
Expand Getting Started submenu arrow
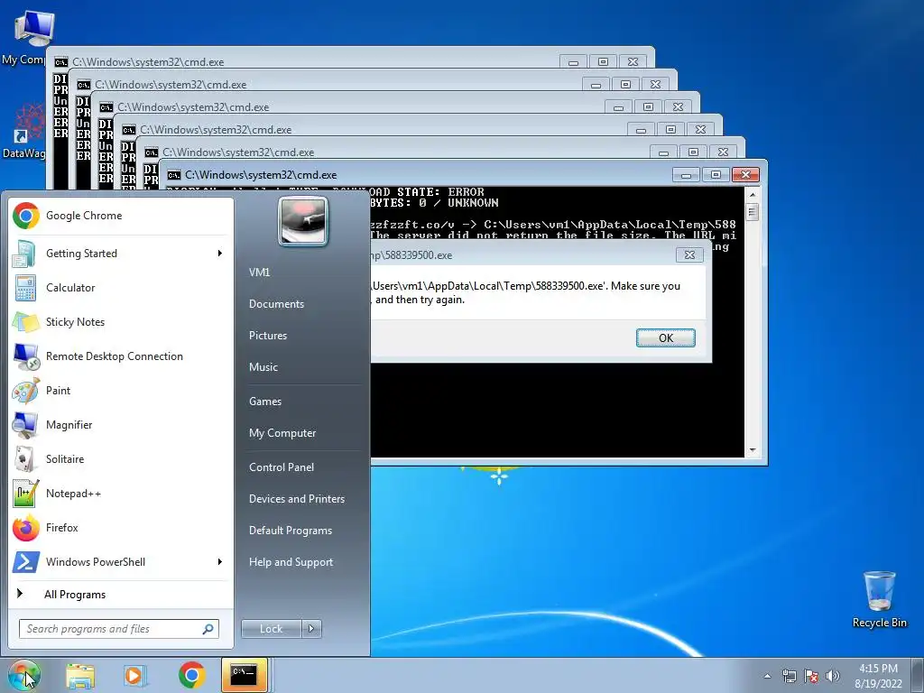pyautogui.click(x=220, y=254)
